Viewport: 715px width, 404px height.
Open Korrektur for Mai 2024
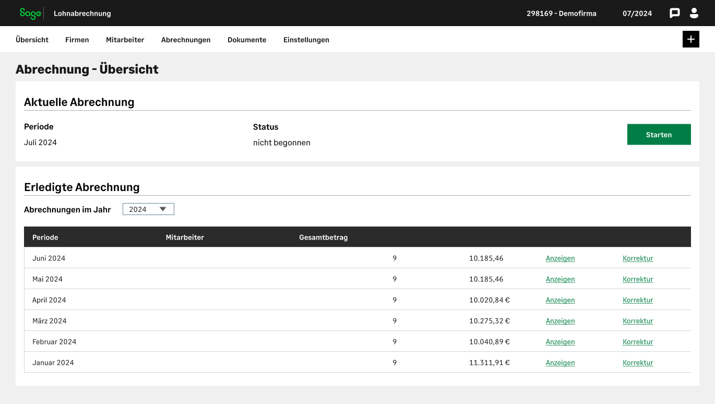tap(638, 279)
